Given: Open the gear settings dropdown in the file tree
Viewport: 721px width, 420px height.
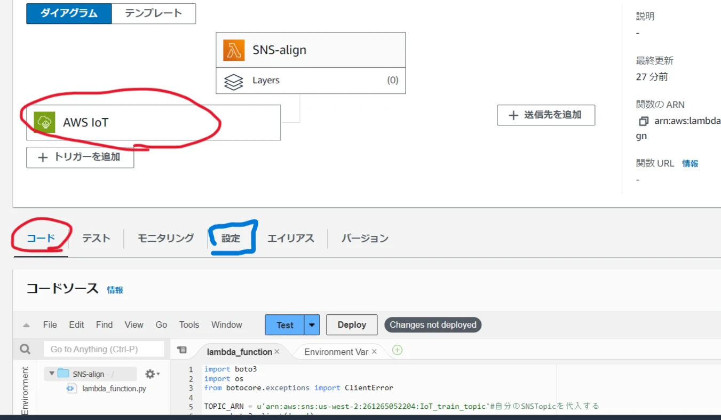Looking at the screenshot, I should click(153, 374).
